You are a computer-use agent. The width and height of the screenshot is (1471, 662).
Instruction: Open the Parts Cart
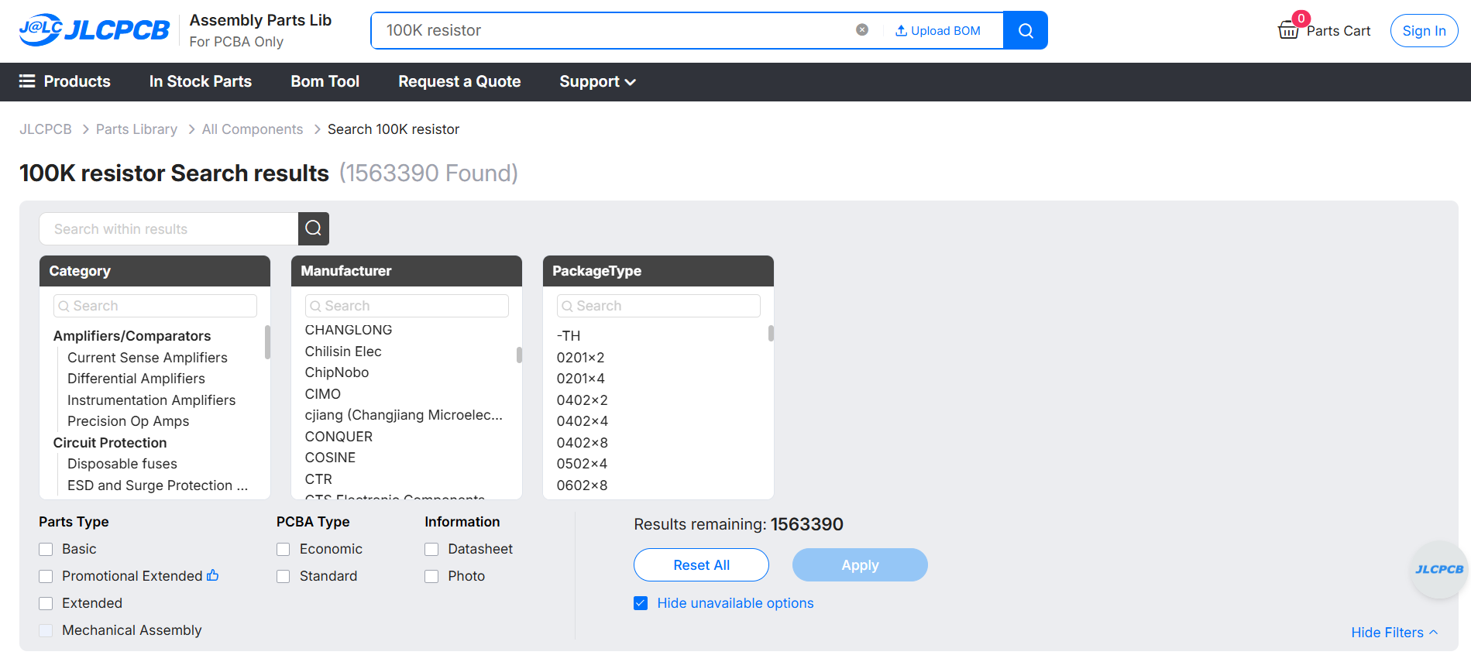[x=1324, y=30]
